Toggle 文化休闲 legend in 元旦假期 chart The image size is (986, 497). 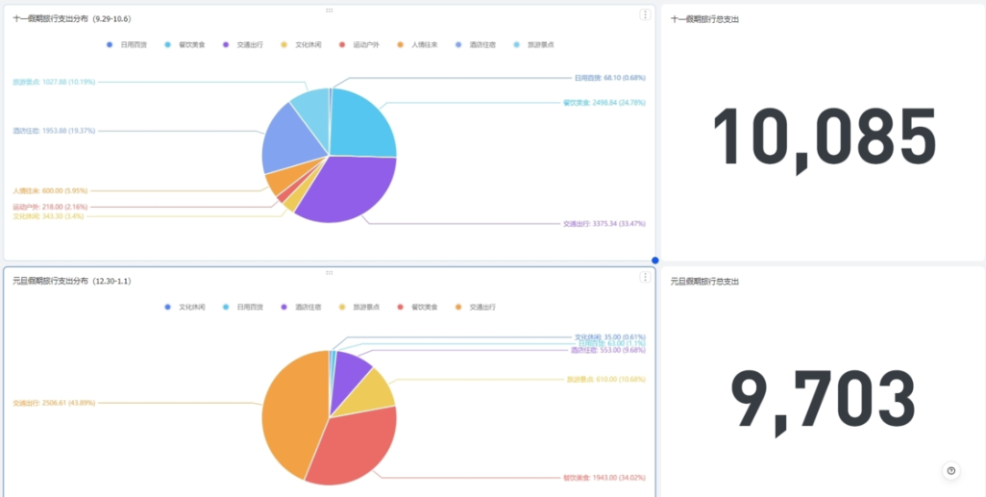click(185, 307)
